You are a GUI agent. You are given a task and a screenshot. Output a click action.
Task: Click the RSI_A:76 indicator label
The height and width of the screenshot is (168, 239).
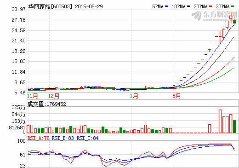pyautogui.click(x=38, y=138)
